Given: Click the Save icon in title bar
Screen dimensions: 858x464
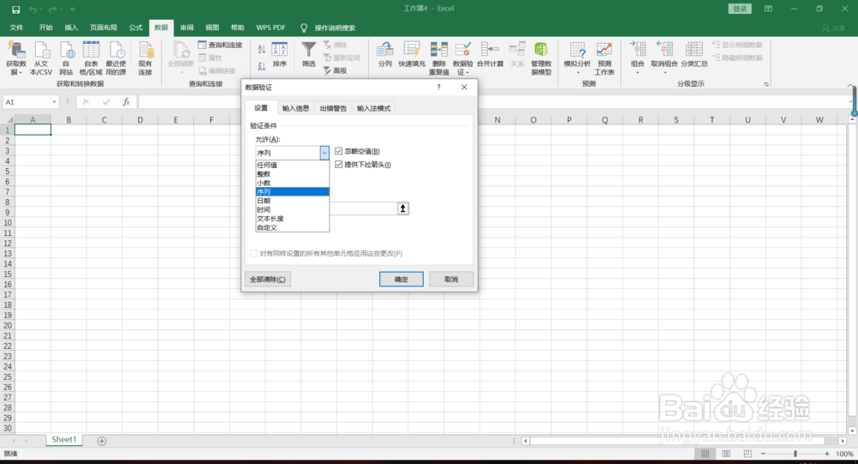Looking at the screenshot, I should coord(15,9).
